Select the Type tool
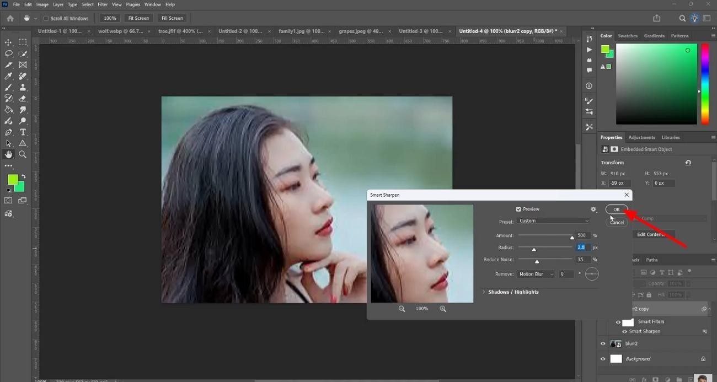Viewport: 717px width, 382px height. [23, 132]
